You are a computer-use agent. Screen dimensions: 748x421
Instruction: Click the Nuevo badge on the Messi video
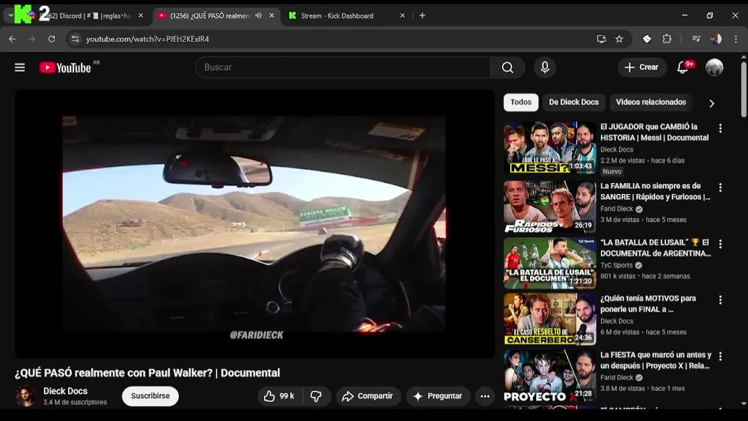click(612, 171)
